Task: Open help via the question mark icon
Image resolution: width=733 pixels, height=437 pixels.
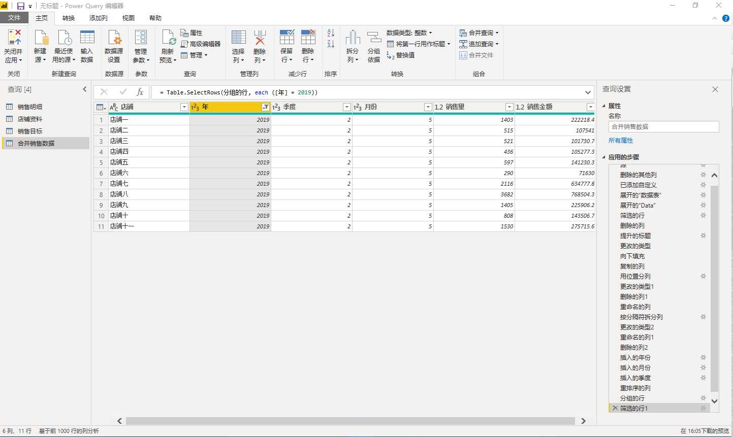Action: 726,18
